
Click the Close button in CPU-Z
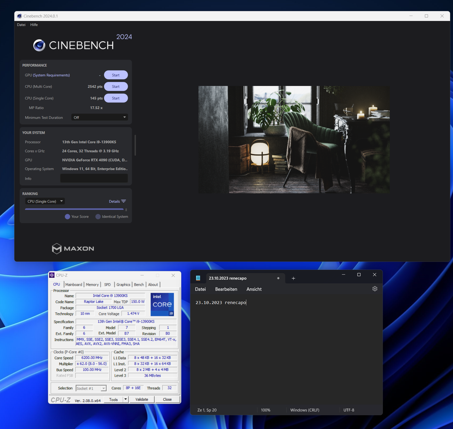tap(167, 400)
